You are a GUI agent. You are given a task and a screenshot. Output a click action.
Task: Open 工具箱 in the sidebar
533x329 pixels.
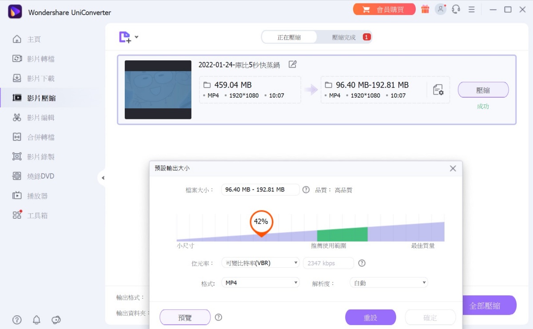pos(37,215)
